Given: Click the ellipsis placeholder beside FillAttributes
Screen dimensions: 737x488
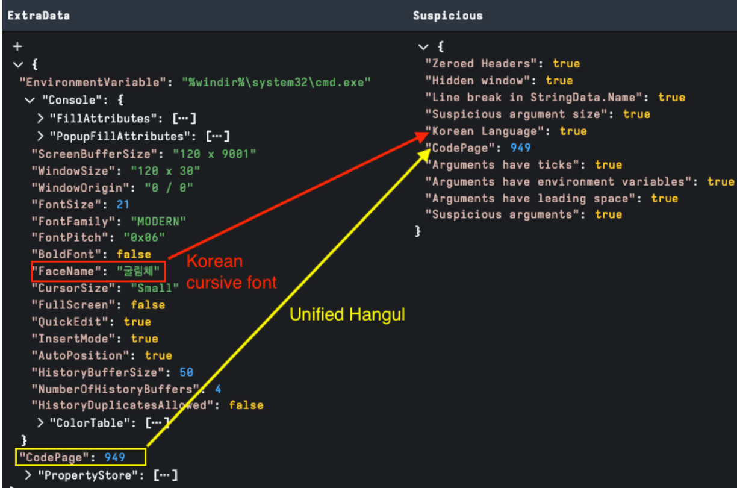Looking at the screenshot, I should pos(184,119).
